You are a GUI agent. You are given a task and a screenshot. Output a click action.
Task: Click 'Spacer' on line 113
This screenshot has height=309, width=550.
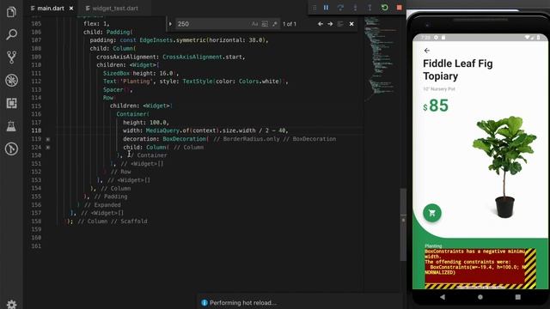coord(113,89)
